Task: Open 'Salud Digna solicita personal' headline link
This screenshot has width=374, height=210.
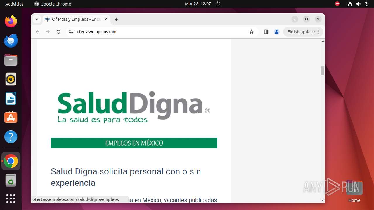Action: (x=126, y=177)
